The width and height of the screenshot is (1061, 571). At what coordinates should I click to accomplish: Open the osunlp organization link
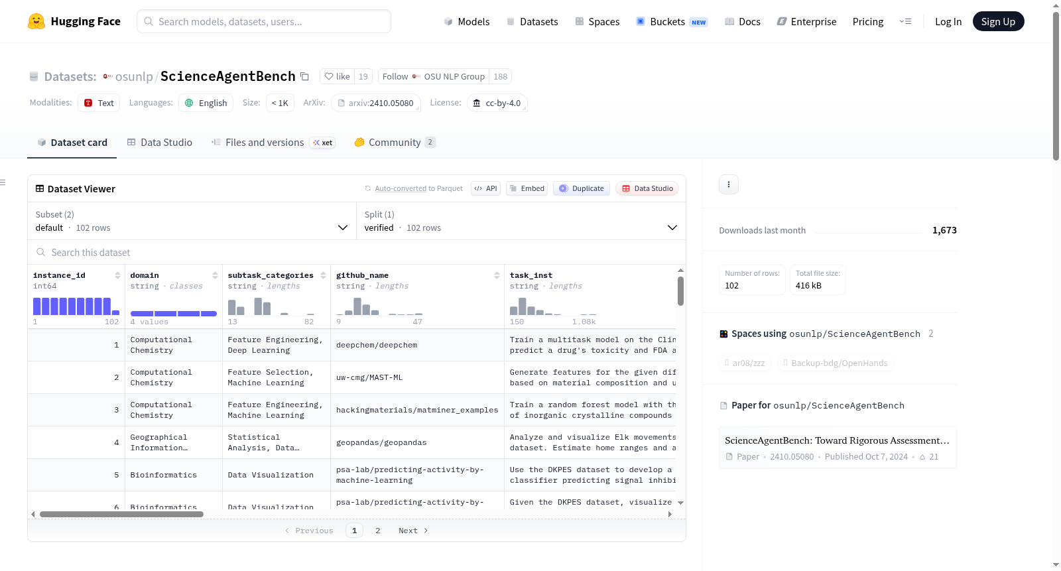(x=134, y=76)
